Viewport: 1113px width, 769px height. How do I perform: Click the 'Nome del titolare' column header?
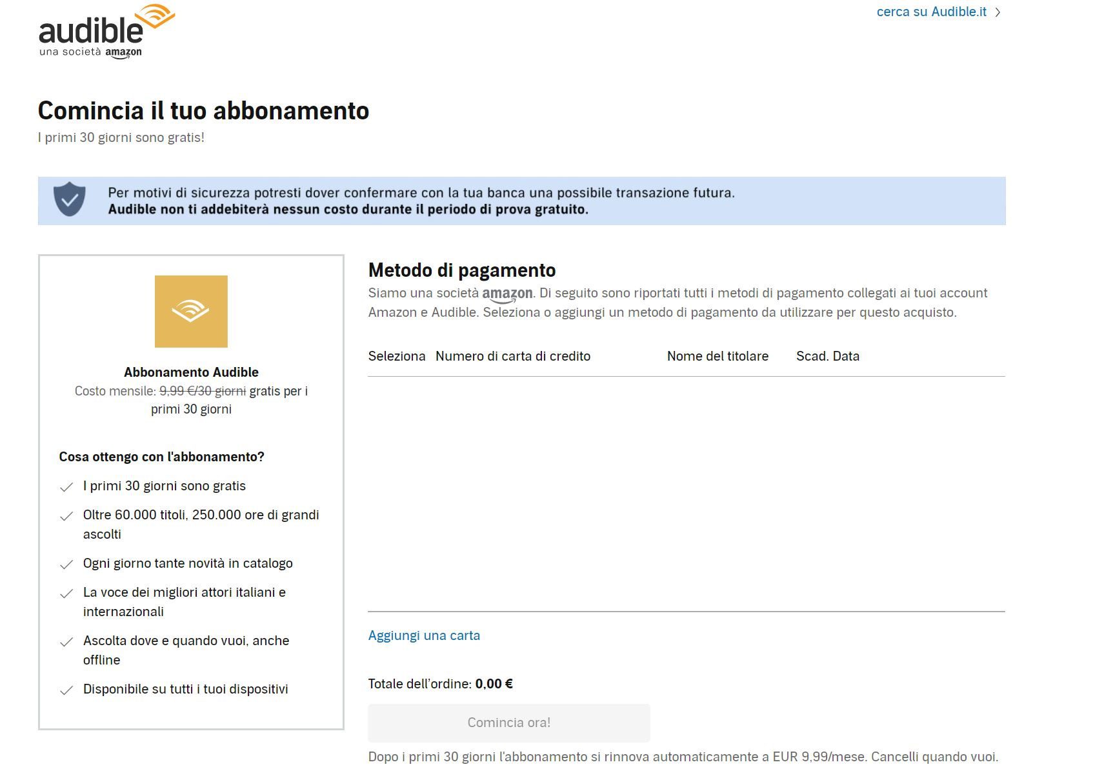[x=717, y=356]
